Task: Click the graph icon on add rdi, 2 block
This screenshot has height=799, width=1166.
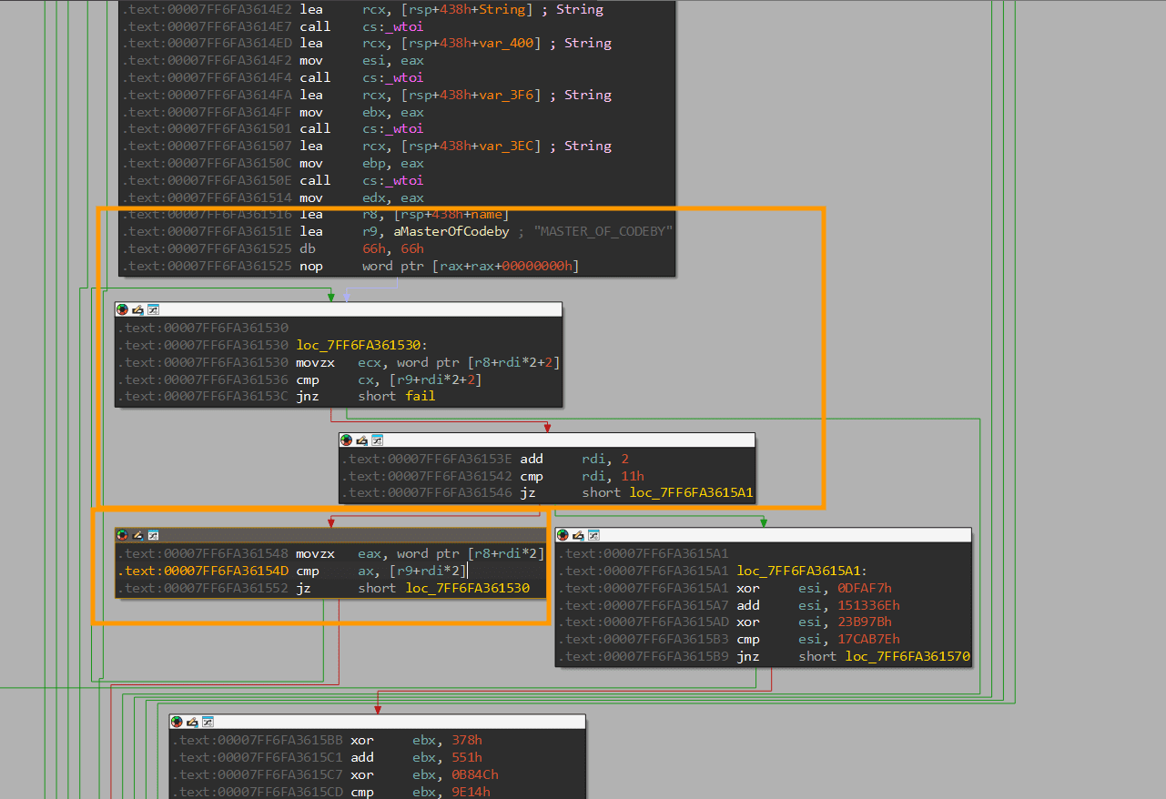Action: pyautogui.click(x=377, y=440)
